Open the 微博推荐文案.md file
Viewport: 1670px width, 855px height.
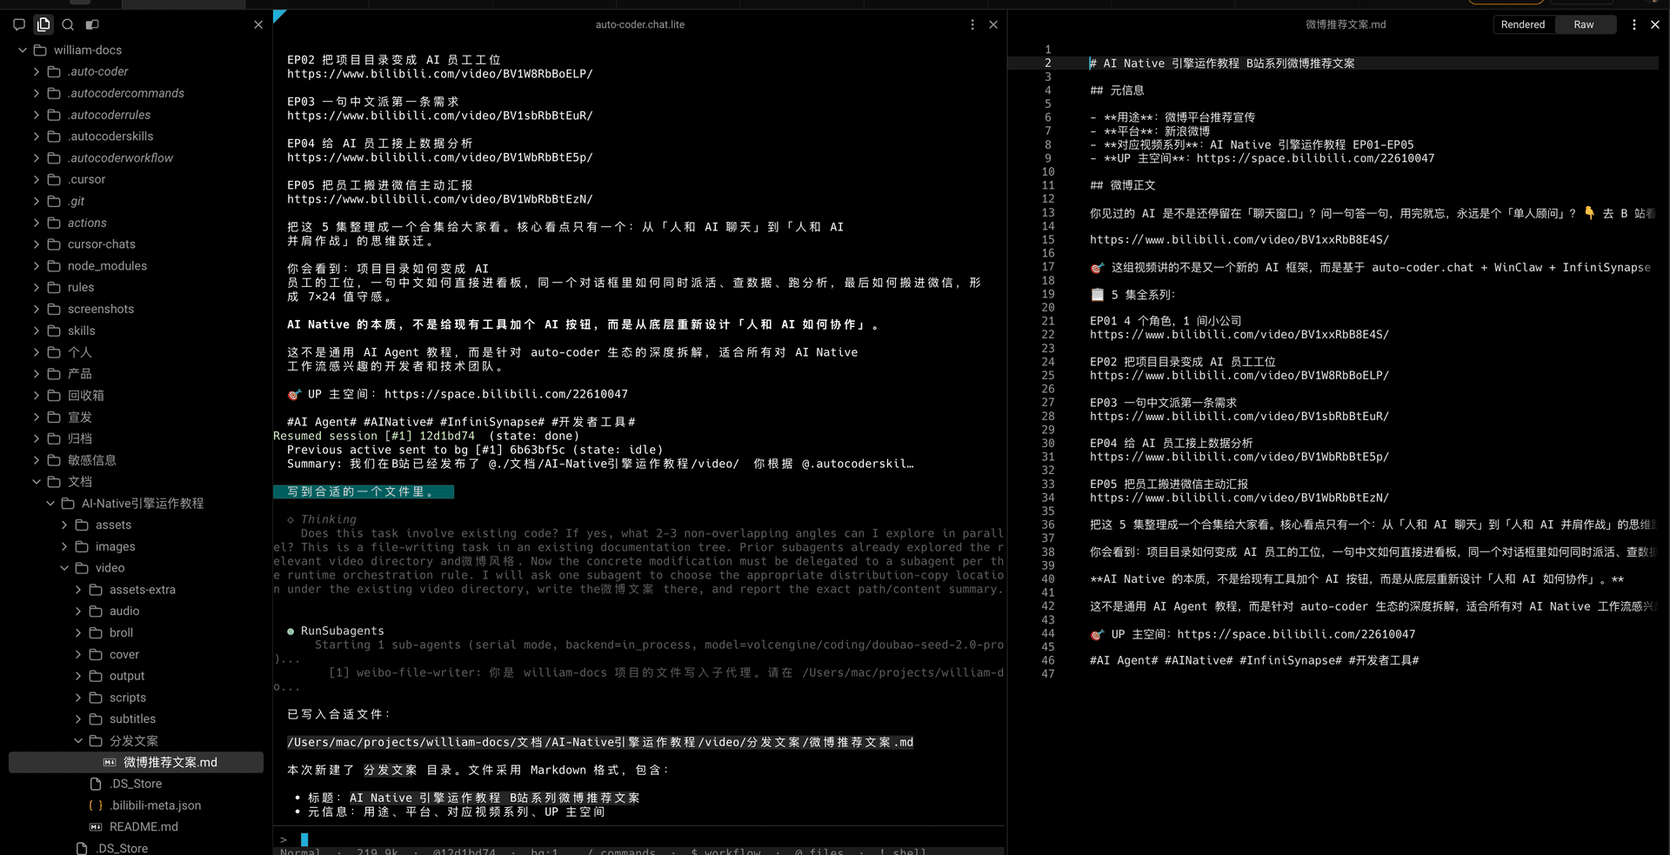coord(136,762)
